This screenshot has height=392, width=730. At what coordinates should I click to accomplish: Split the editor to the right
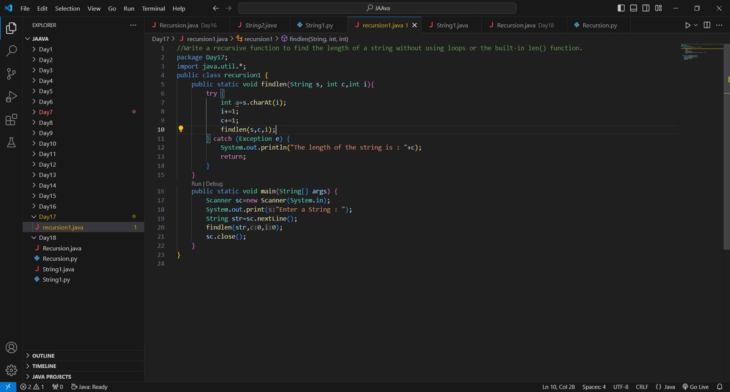tap(707, 25)
